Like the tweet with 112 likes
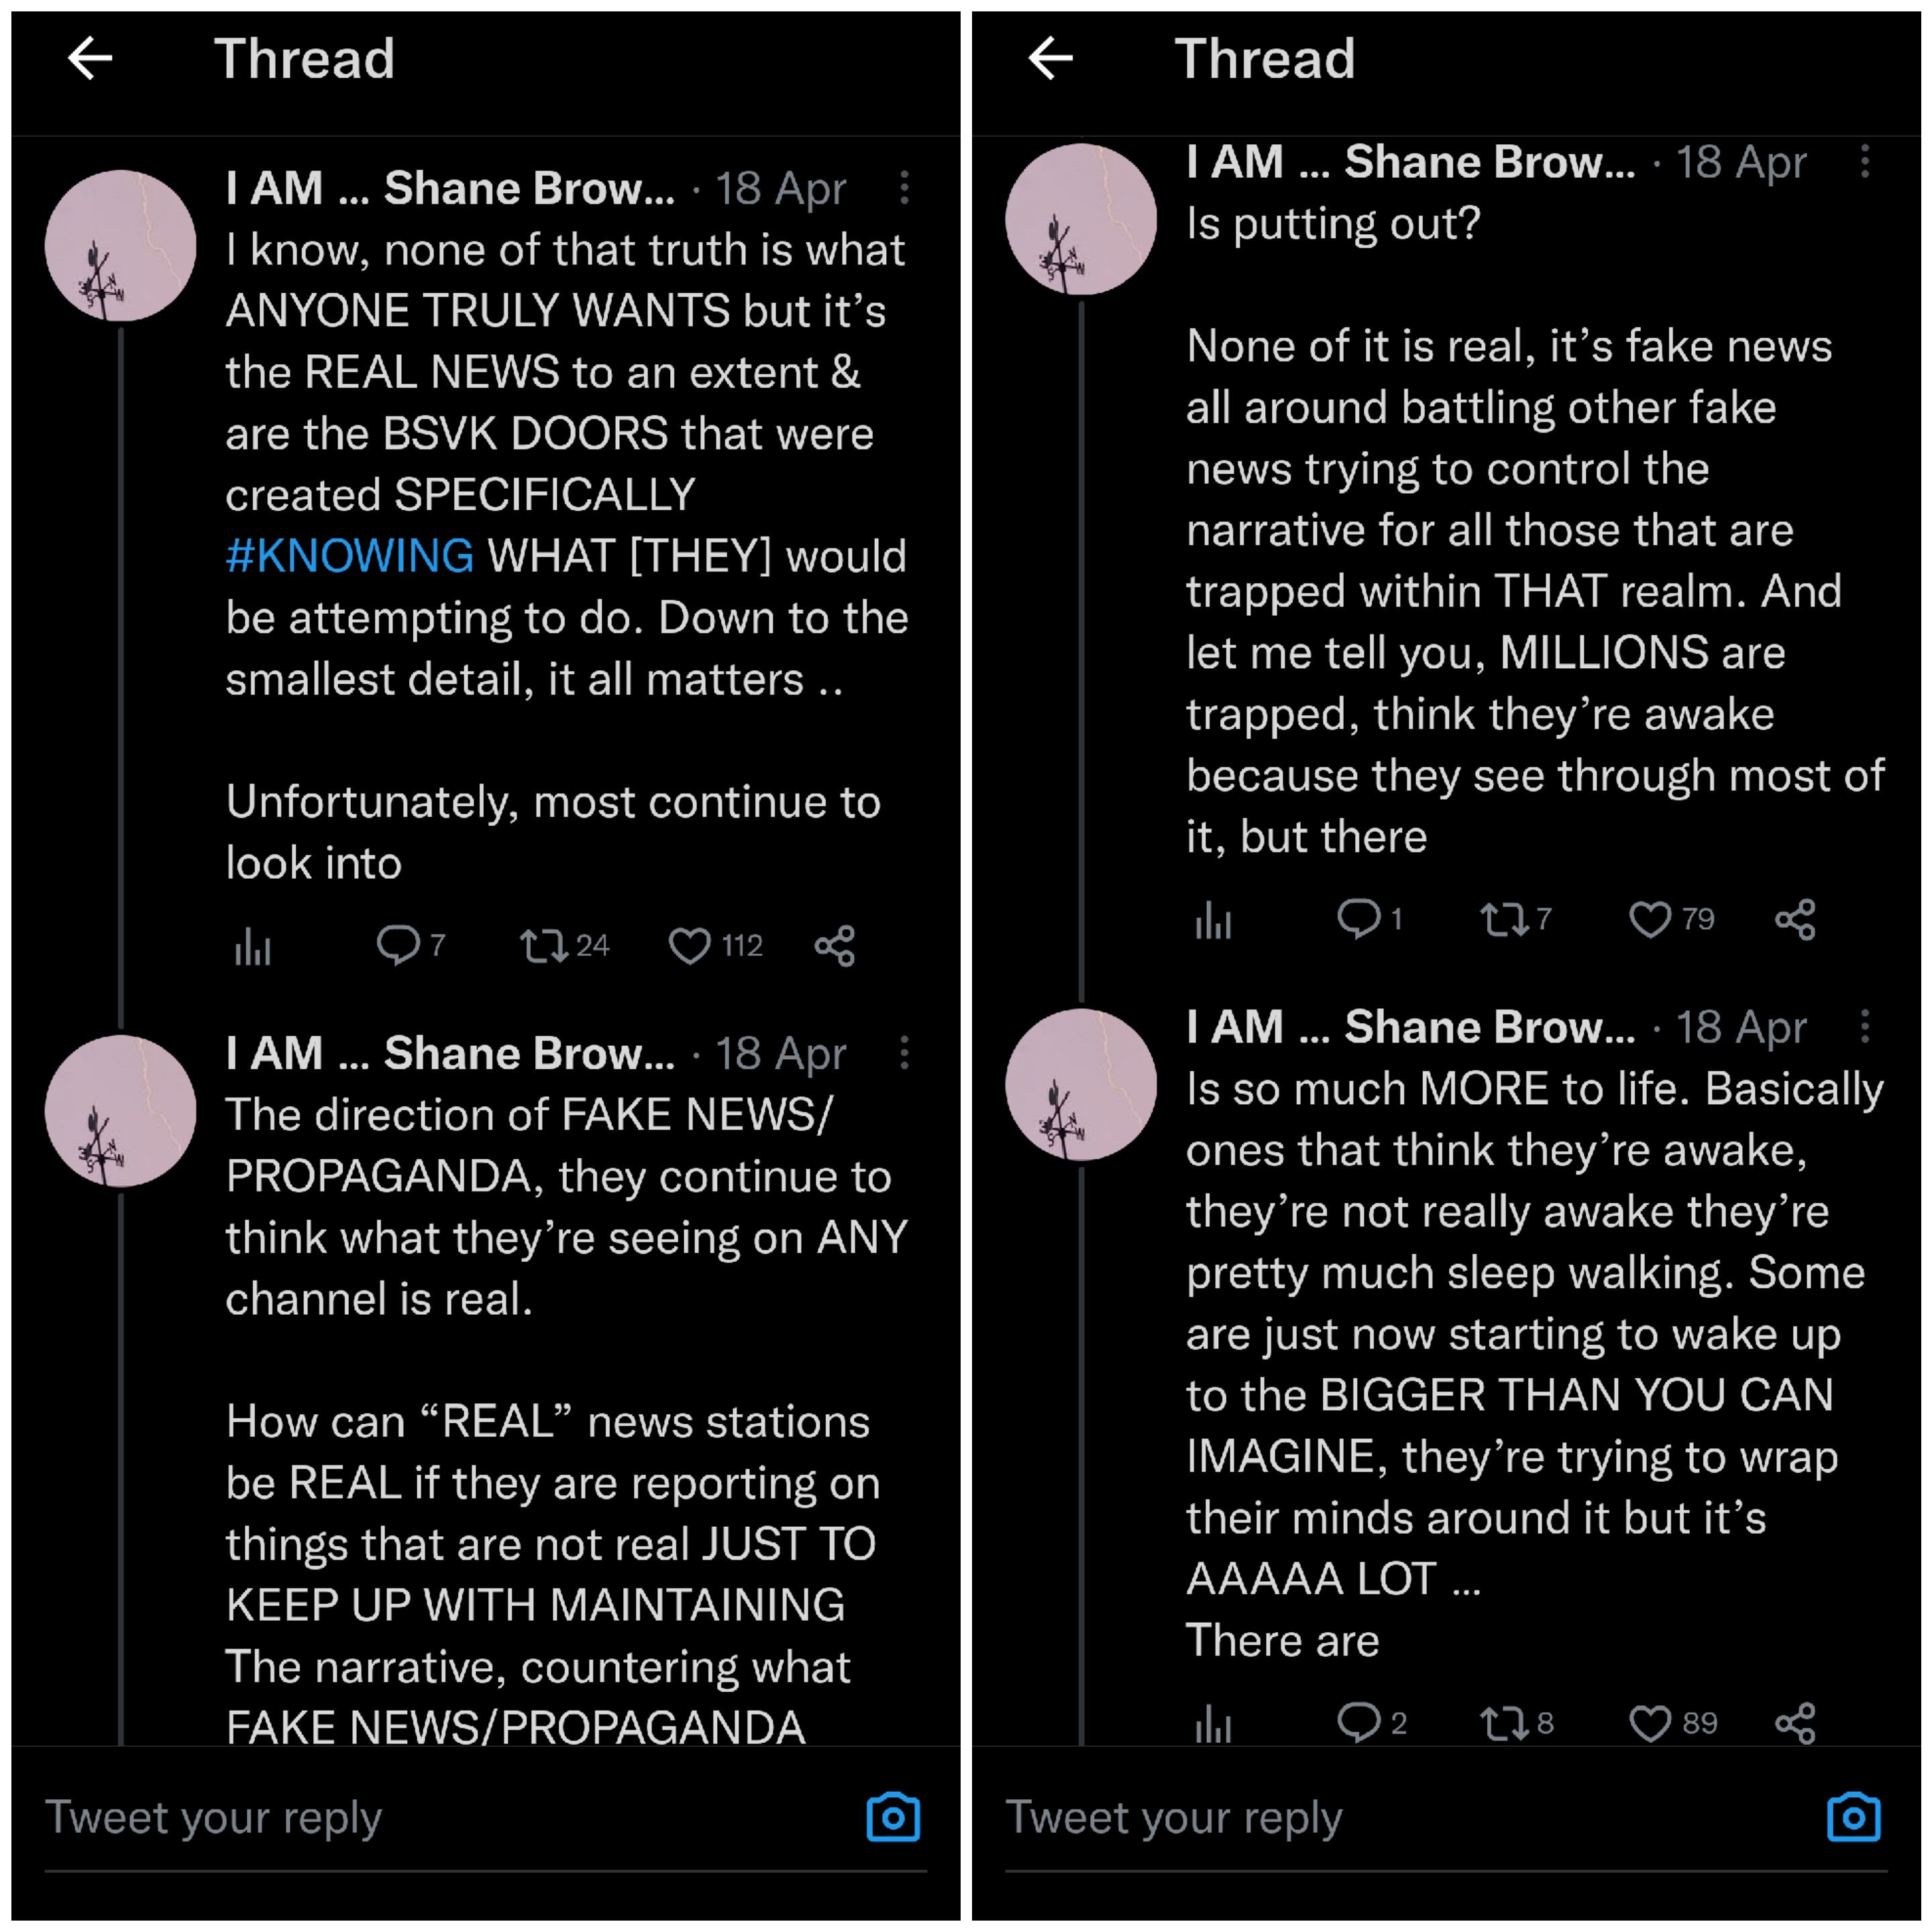The height and width of the screenshot is (1932, 1932). [x=690, y=945]
